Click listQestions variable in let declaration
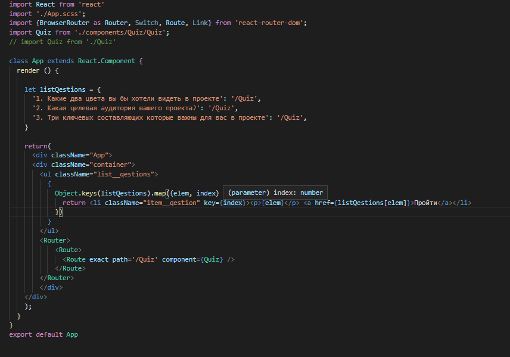Screen dimensions: 510x357 [x=63, y=89]
